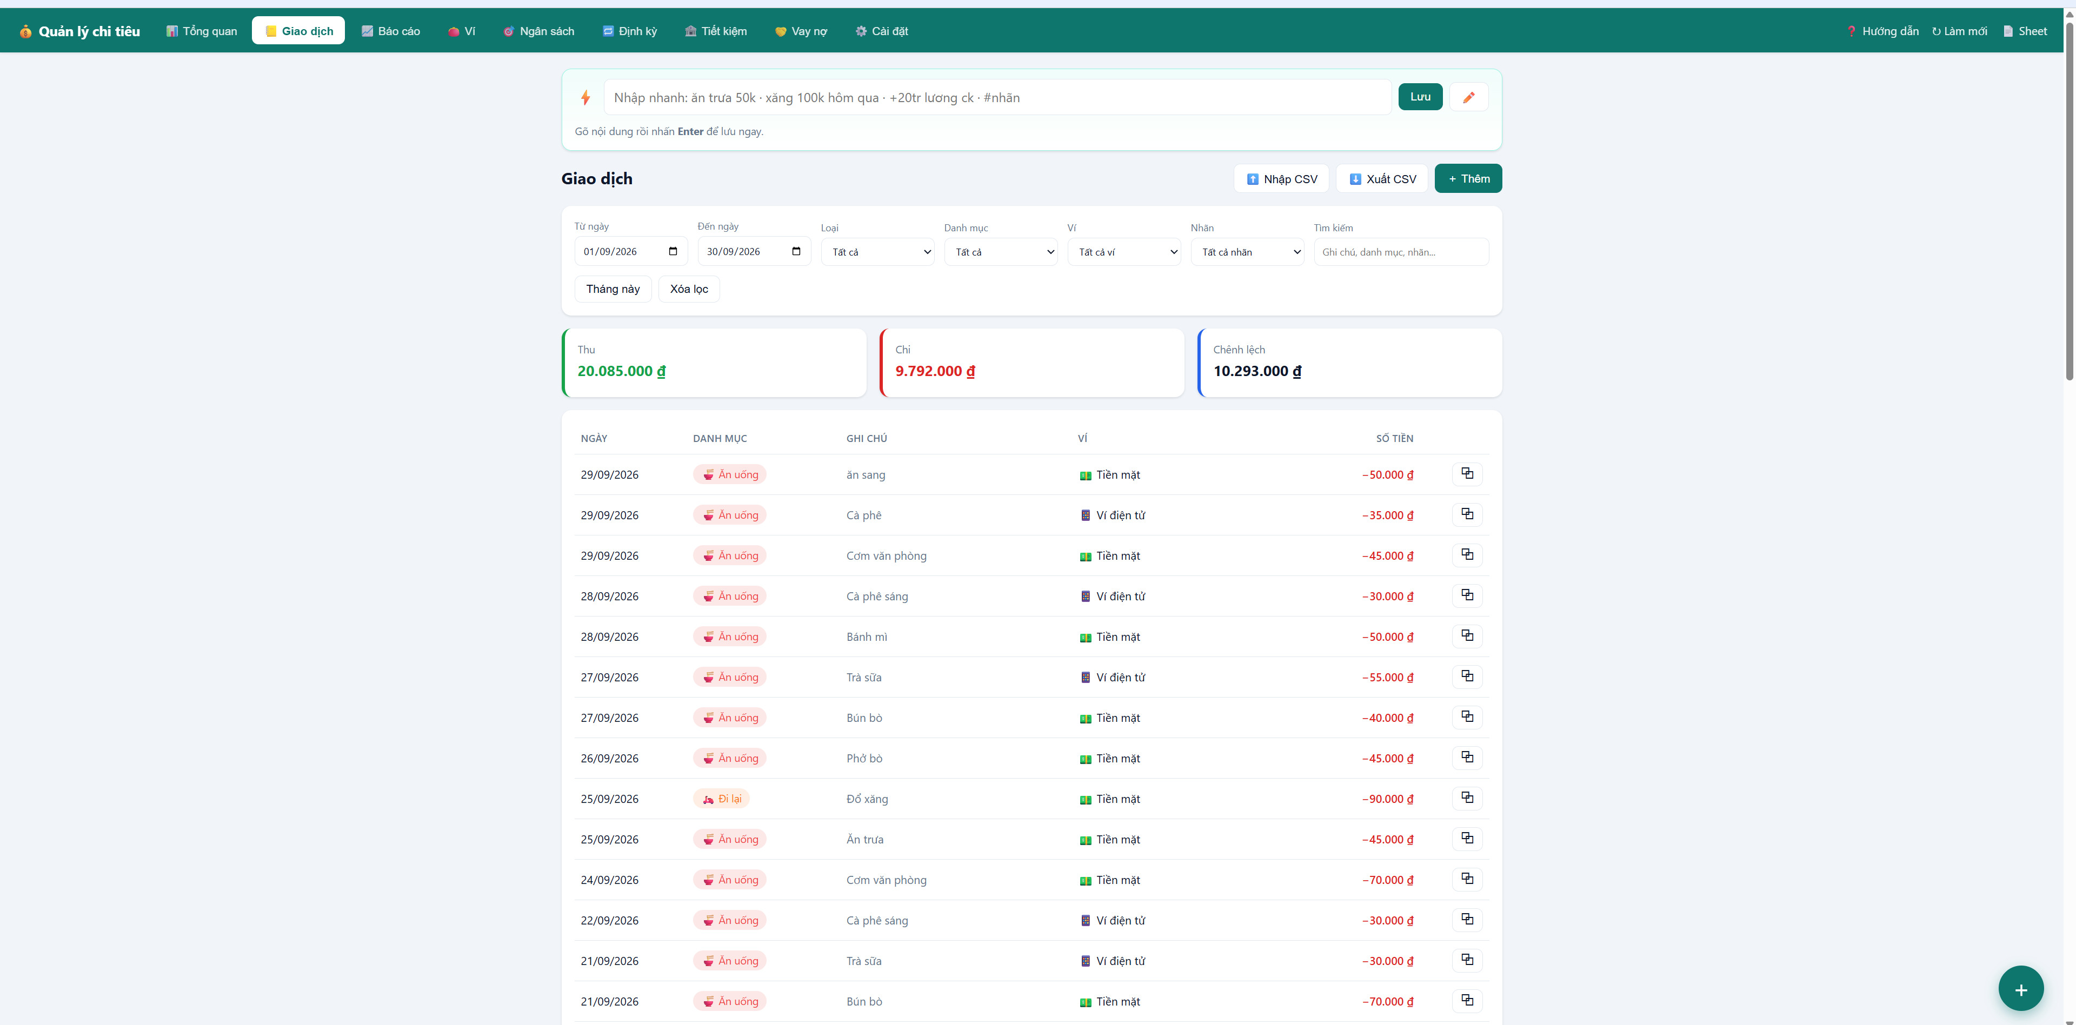Open the Loại filter dropdown
Screen dimensions: 2076x1025
pyautogui.click(x=877, y=252)
